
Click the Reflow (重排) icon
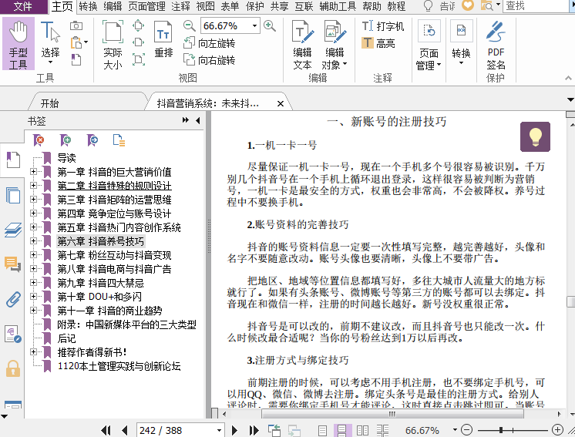(x=163, y=39)
